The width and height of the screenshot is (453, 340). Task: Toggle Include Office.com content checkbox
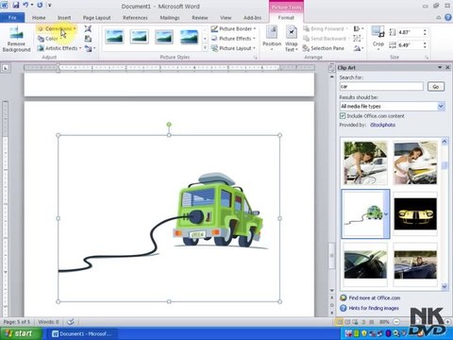(343, 116)
